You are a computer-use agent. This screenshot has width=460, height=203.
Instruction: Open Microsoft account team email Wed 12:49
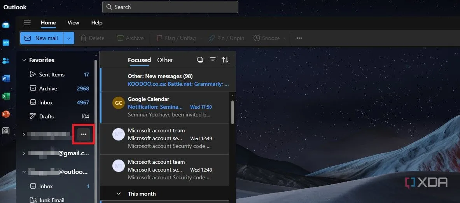coord(164,139)
